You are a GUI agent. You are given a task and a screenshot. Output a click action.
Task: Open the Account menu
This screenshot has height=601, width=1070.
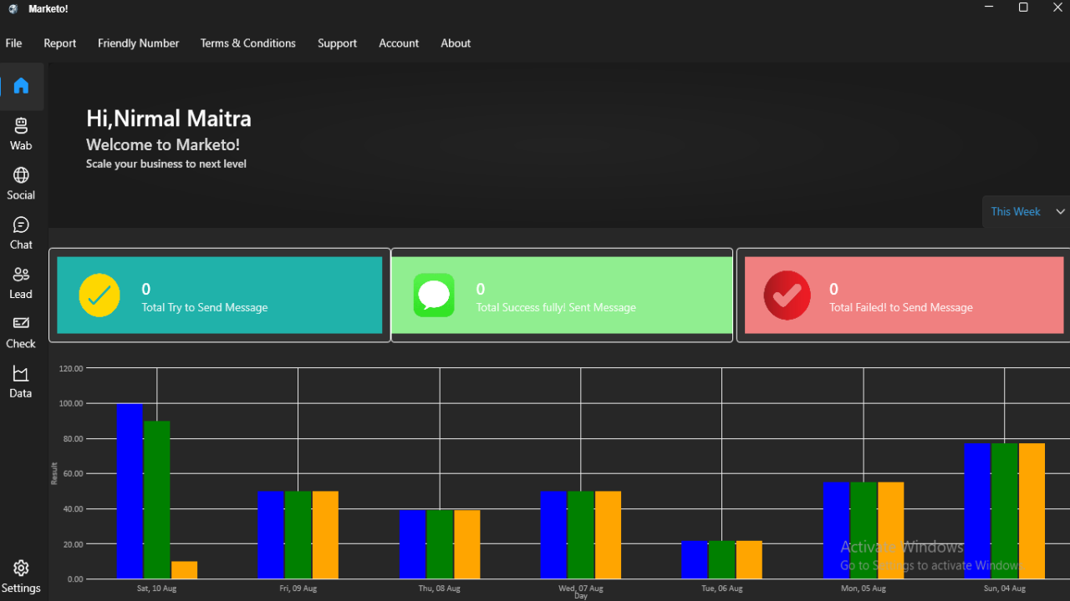pos(399,43)
